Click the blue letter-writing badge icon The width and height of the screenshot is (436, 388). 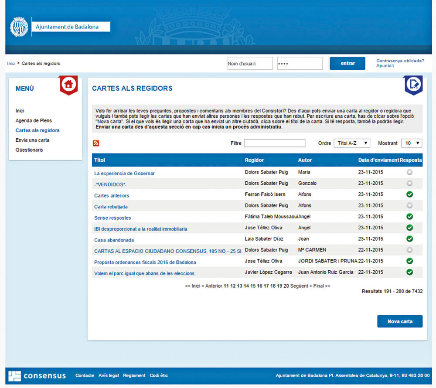point(412,85)
